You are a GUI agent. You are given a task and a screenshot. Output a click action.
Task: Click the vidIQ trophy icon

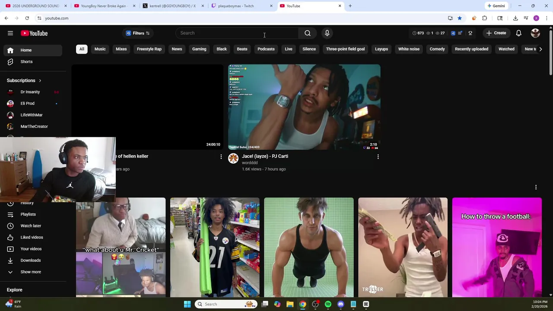(x=470, y=33)
